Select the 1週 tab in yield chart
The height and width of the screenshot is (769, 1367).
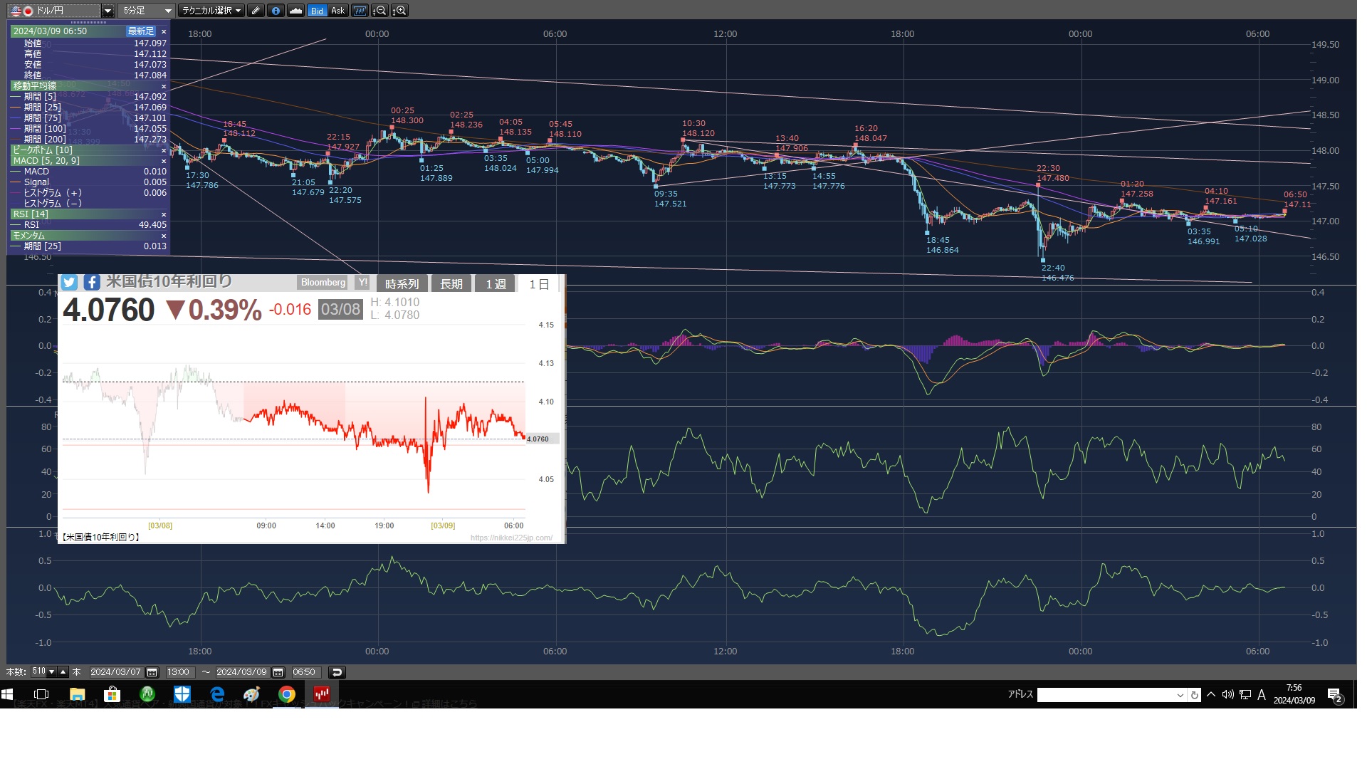(496, 284)
